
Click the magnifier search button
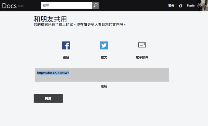pyautogui.click(x=95, y=6)
